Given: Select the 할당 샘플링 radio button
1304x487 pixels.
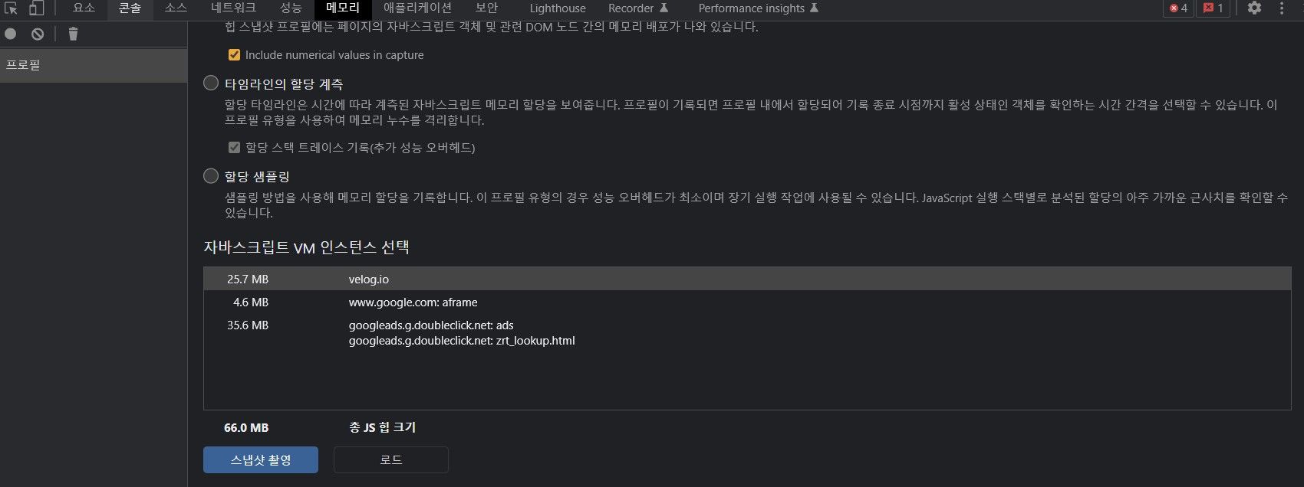Looking at the screenshot, I should point(211,175).
